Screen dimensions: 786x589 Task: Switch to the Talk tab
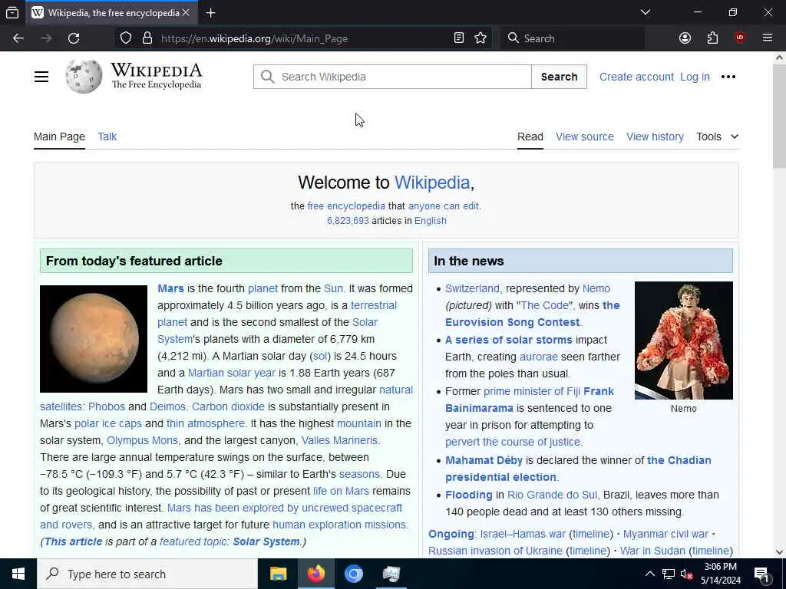pyautogui.click(x=107, y=137)
